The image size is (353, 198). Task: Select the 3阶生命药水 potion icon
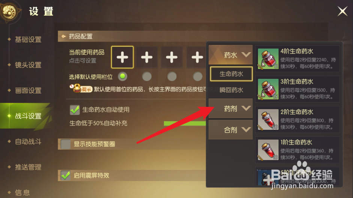point(268,89)
